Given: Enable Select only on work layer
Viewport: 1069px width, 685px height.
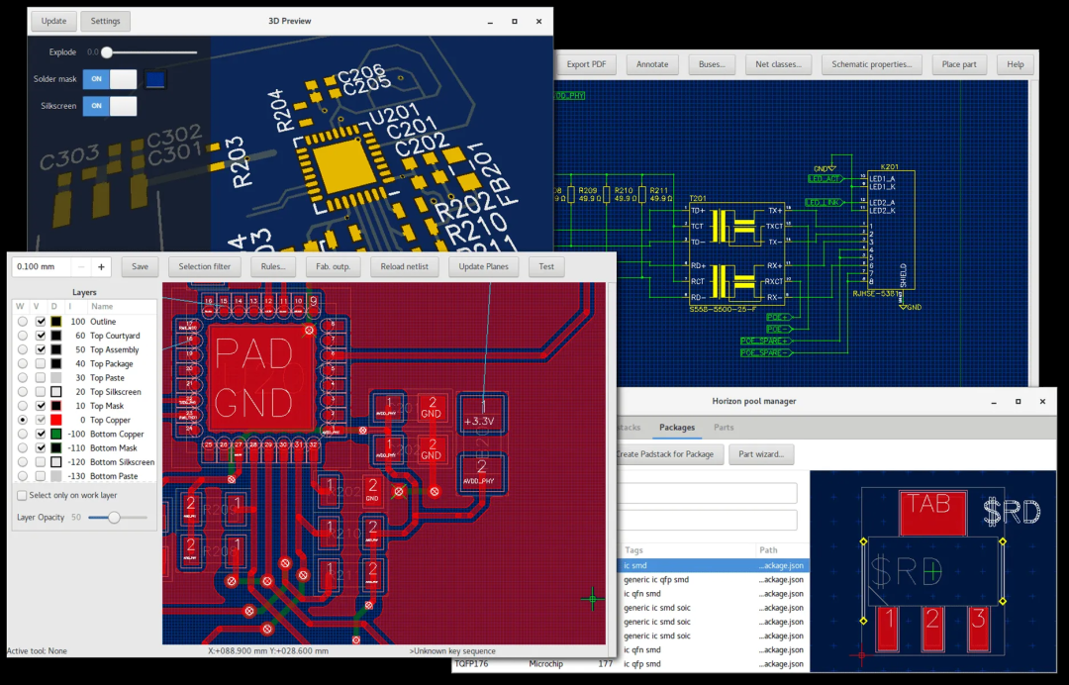Looking at the screenshot, I should [x=23, y=495].
